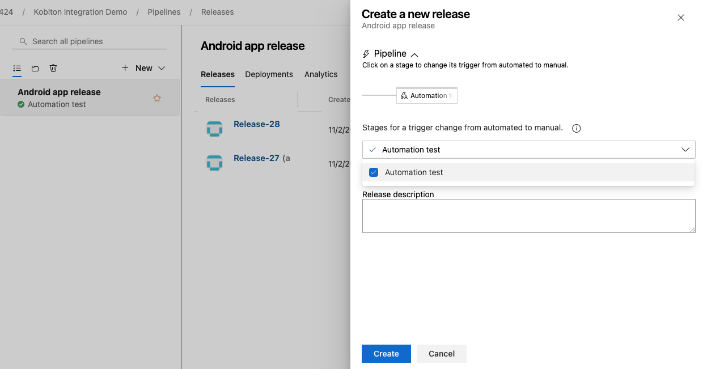
Task: Click the Release-27 pipeline icon
Action: tap(214, 163)
